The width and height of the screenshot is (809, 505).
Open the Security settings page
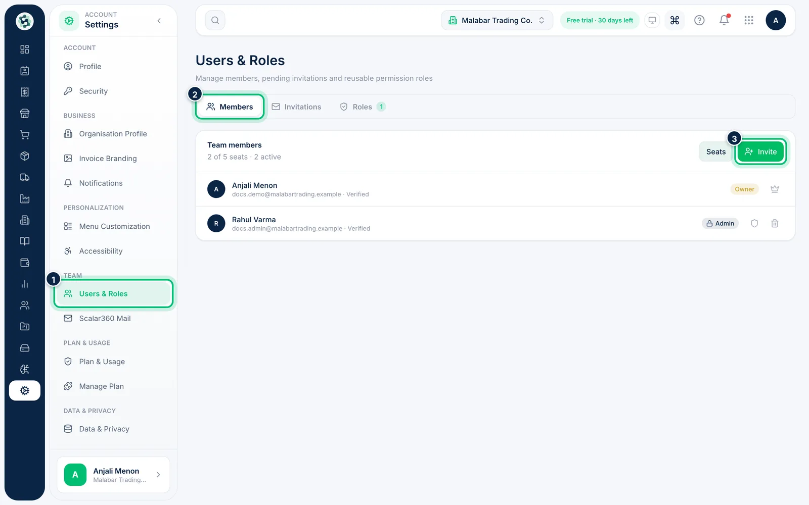pyautogui.click(x=113, y=91)
